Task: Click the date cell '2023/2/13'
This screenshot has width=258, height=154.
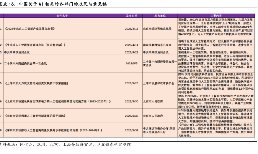Action: (131, 29)
